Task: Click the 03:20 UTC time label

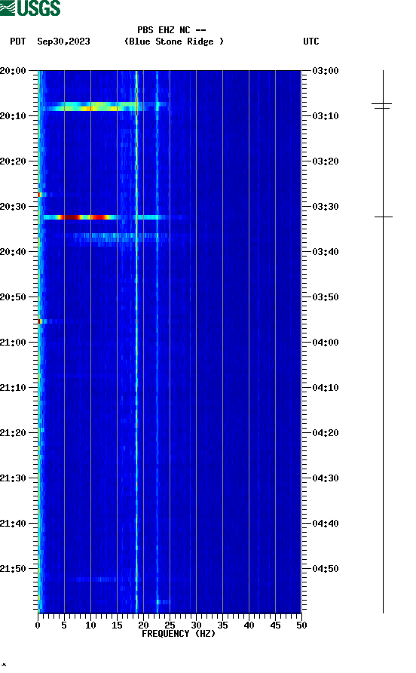Action: pos(326,161)
